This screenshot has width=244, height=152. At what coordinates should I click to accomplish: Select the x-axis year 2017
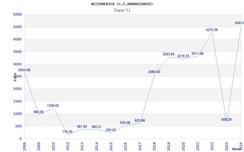(140, 147)
